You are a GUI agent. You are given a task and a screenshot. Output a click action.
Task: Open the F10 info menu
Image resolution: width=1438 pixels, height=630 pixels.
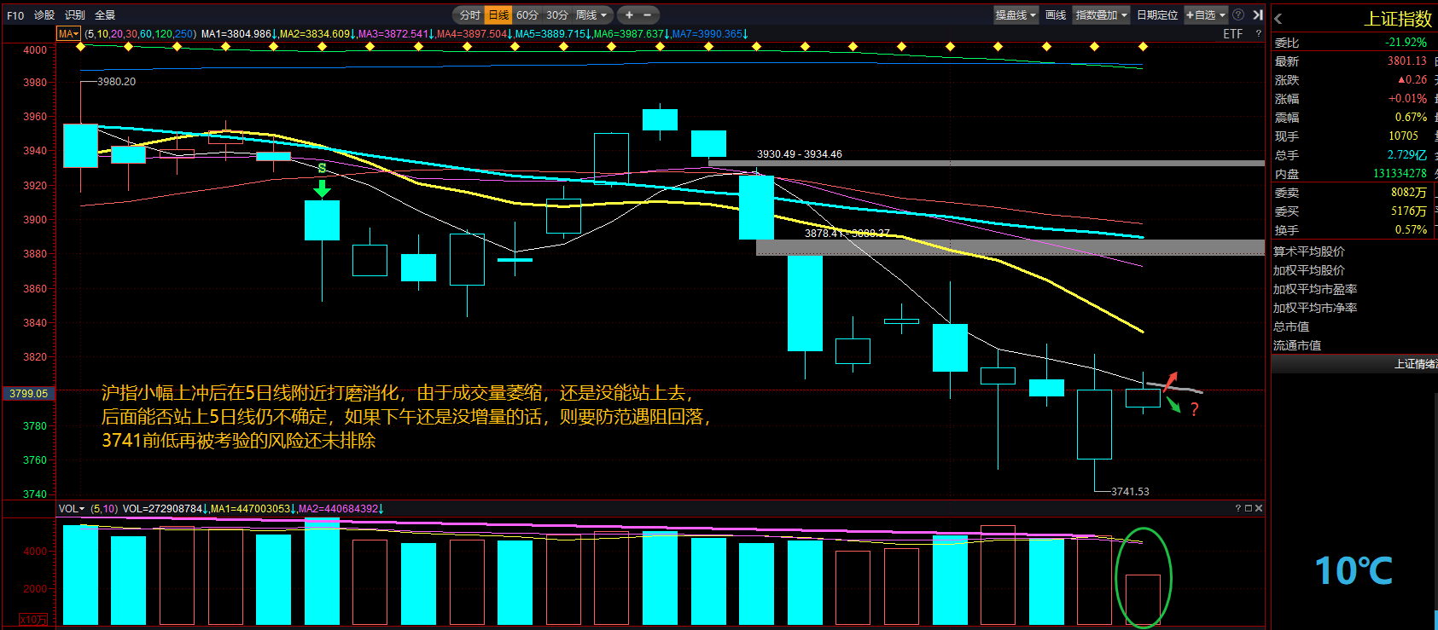coord(15,15)
